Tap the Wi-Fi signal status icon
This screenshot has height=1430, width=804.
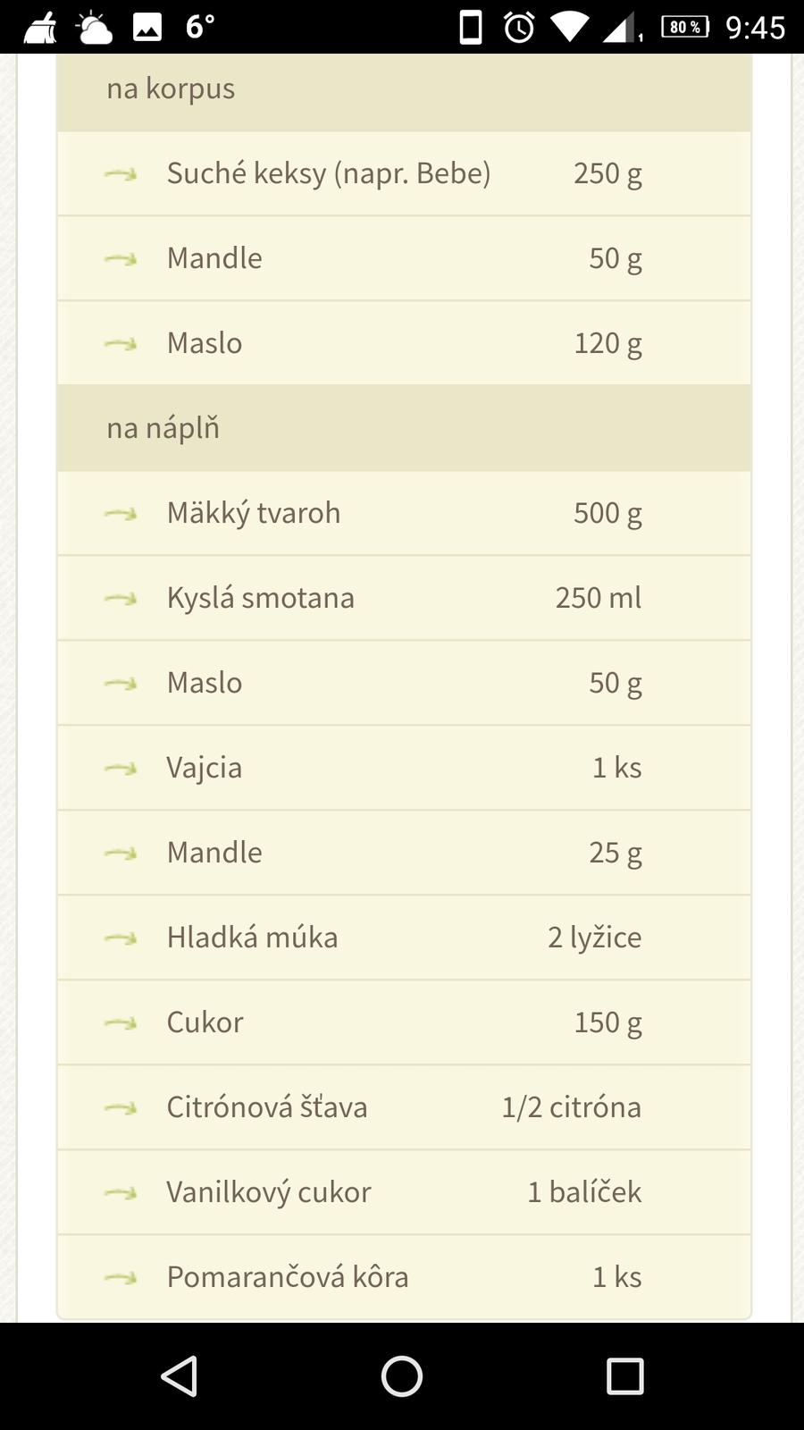(x=567, y=28)
